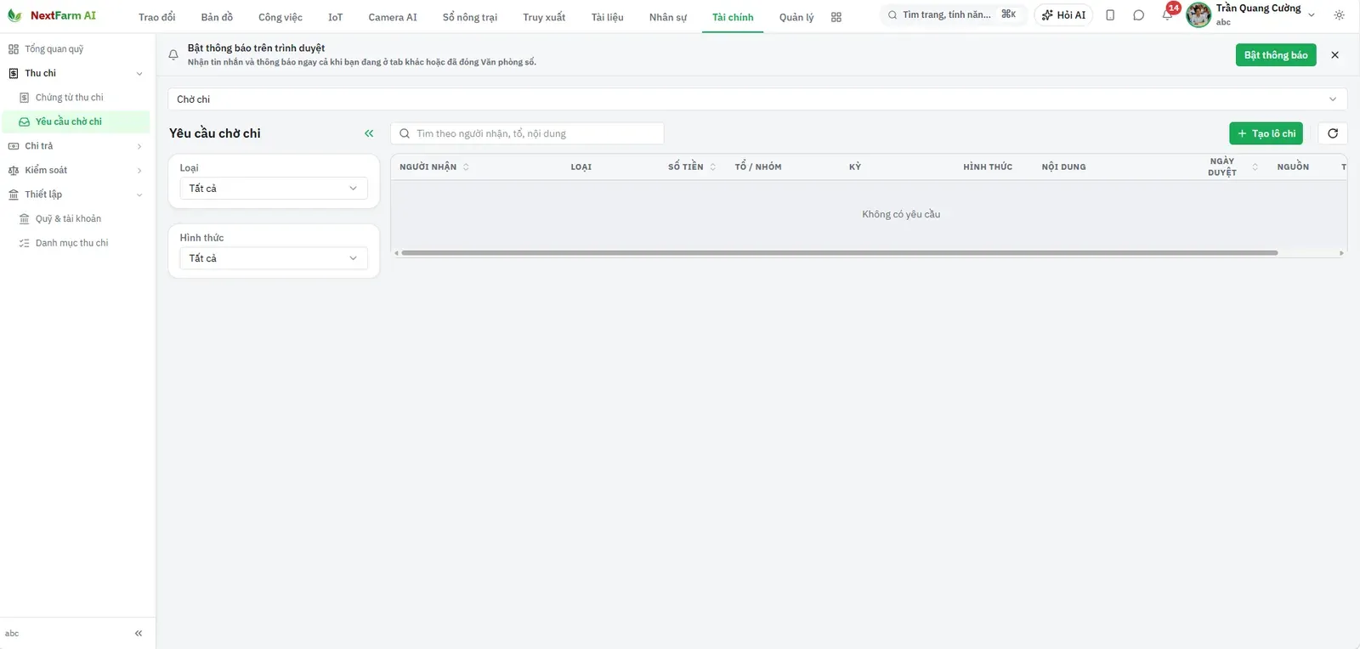Select Yêu cầu chờ chi sidebar item
The image size is (1360, 649).
[76, 121]
